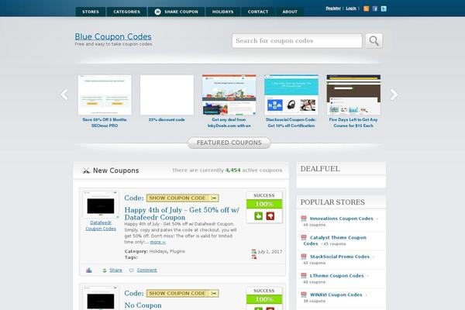Open the Facebook icon in header
Image resolution: width=465 pixels, height=310 pixels.
(375, 9)
